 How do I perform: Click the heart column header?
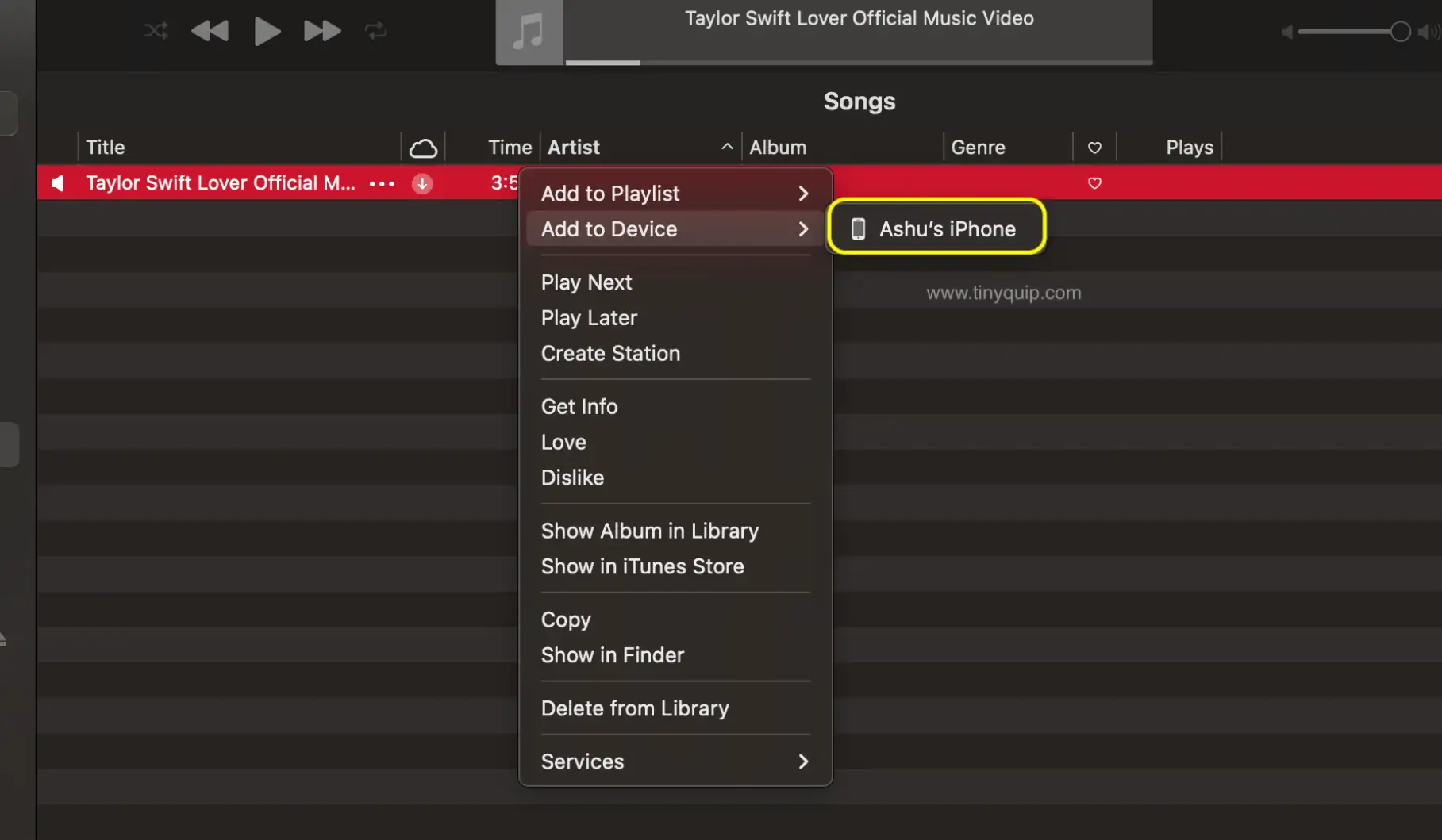coord(1094,147)
